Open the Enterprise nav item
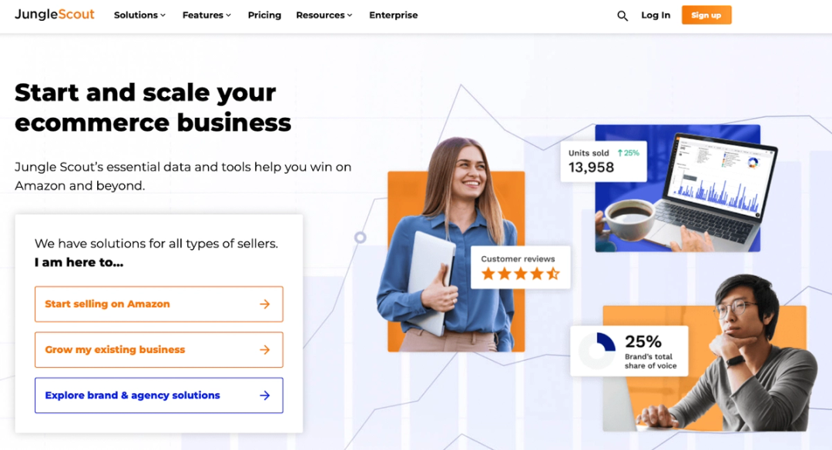 pyautogui.click(x=393, y=15)
